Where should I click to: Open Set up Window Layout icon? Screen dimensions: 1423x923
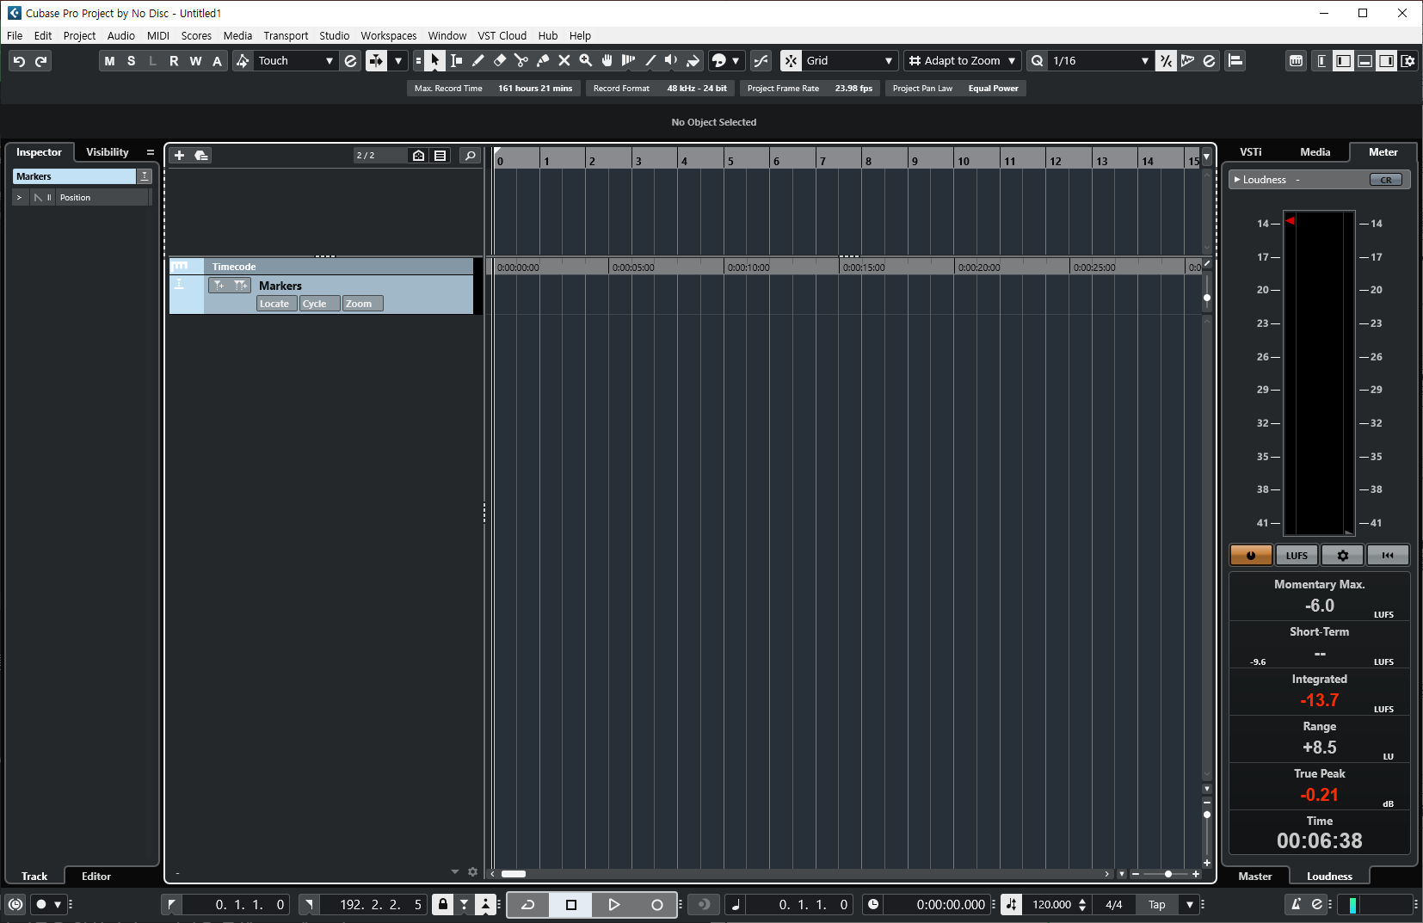click(1408, 61)
